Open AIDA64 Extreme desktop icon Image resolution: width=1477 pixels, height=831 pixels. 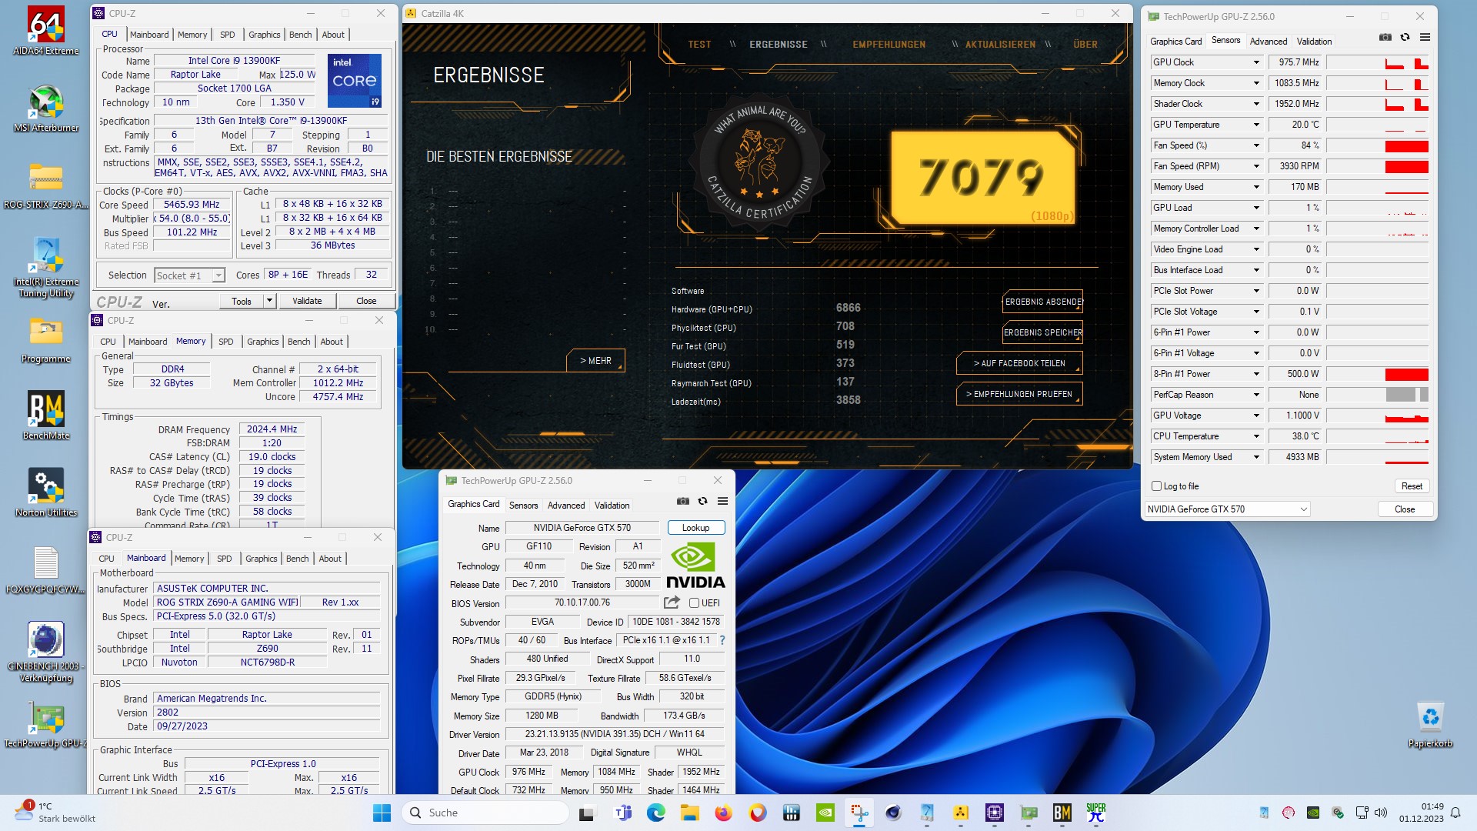[46, 31]
